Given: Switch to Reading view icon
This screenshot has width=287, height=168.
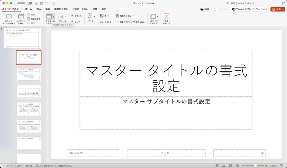Looking at the screenshot, I should tap(231, 166).
